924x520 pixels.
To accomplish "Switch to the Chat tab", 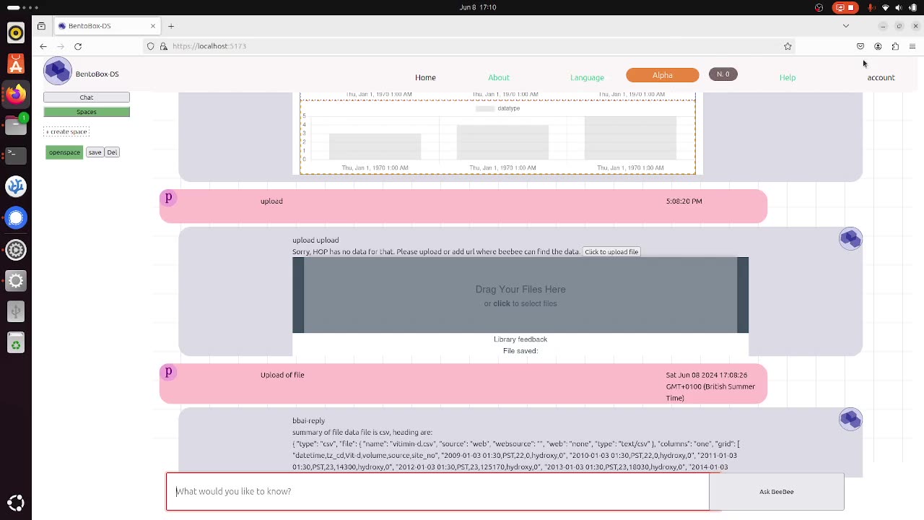I will coord(87,97).
